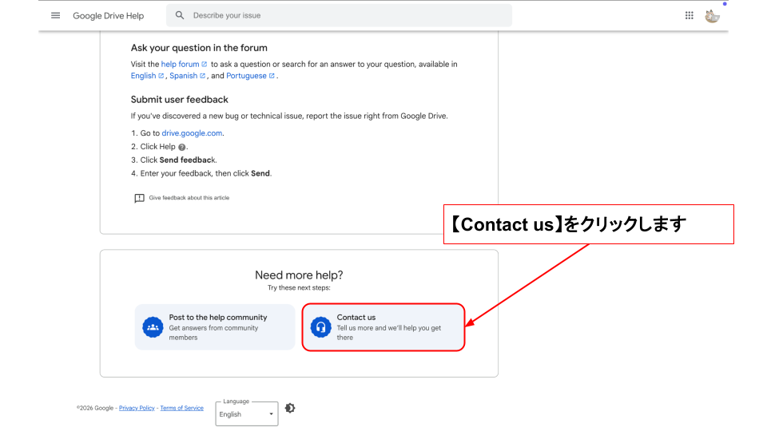Click the Post to the help community title
The width and height of the screenshot is (767, 431).
tap(218, 317)
